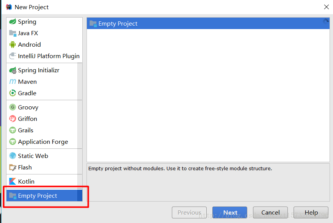Select Spring Initializr label
Image resolution: width=333 pixels, height=223 pixels.
coord(38,70)
